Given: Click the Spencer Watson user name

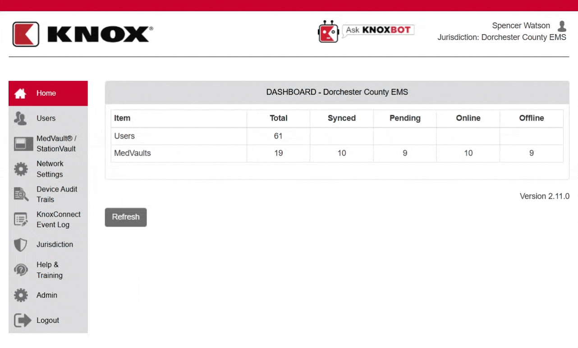Looking at the screenshot, I should click(x=521, y=26).
